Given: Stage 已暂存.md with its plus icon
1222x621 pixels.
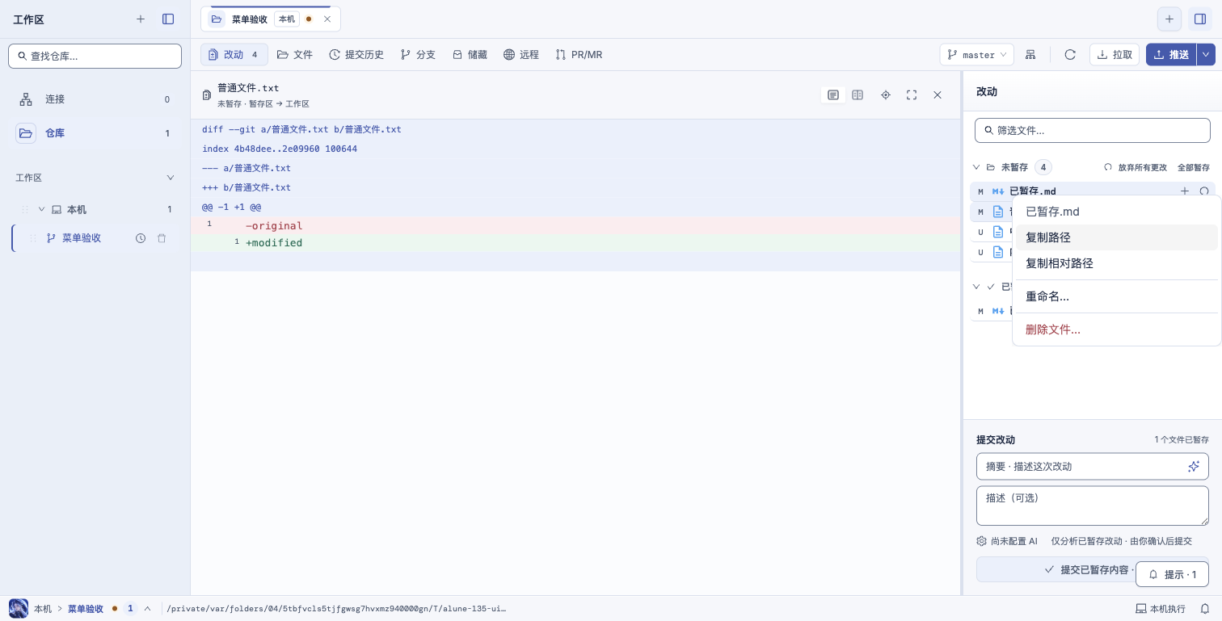Looking at the screenshot, I should (x=1185, y=191).
